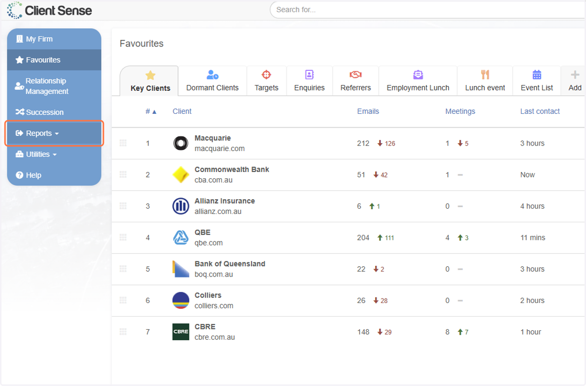Screen dimensions: 586x386
Task: Click the Enquiries contact-card icon
Action: [309, 75]
